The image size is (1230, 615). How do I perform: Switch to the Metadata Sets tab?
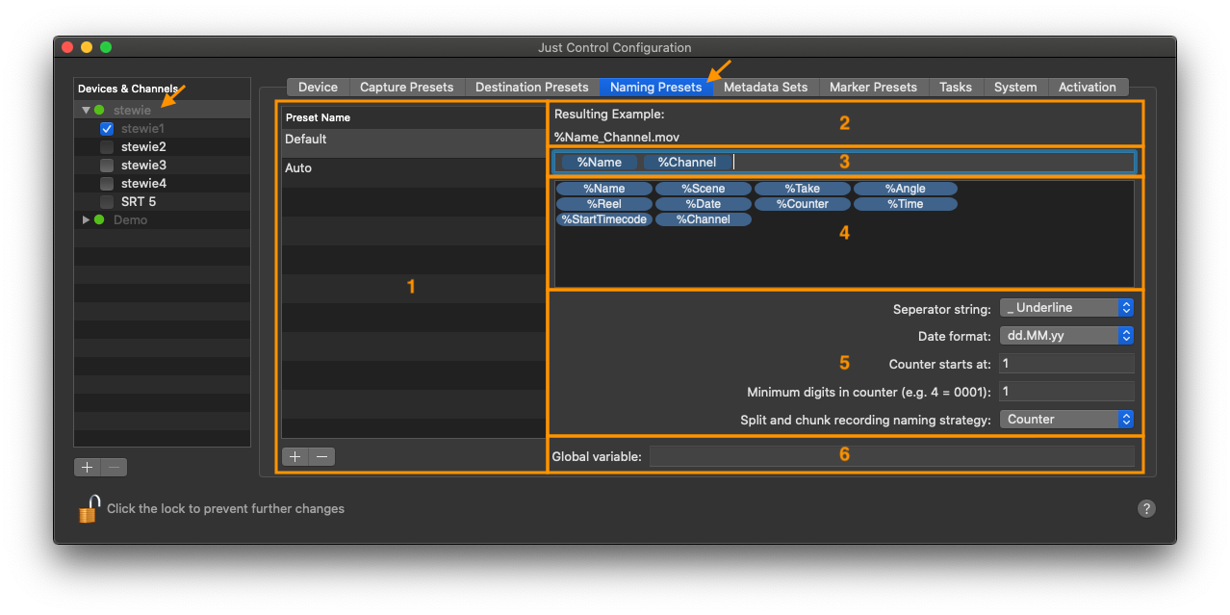(765, 87)
